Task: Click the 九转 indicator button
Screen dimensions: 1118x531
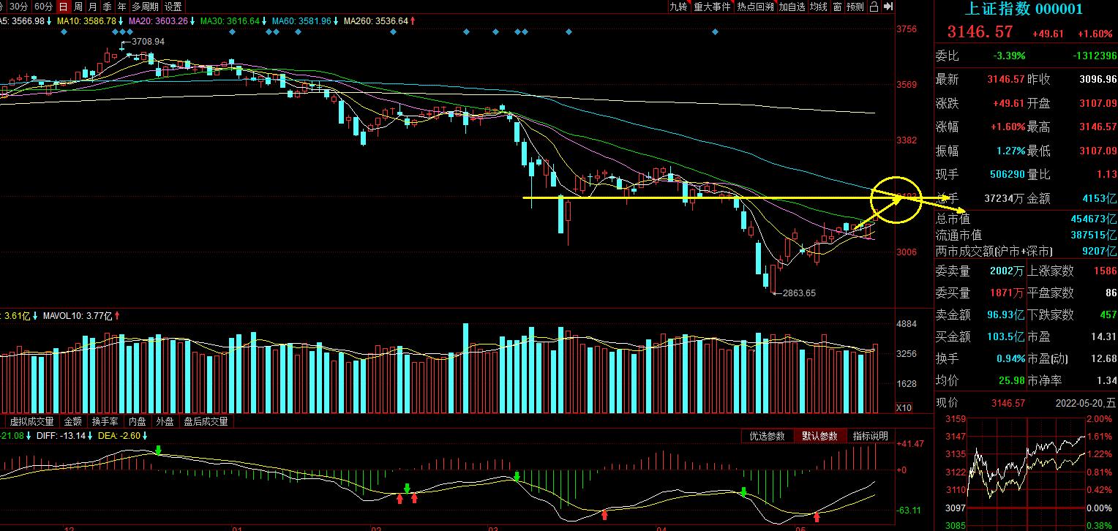Action: [678, 7]
